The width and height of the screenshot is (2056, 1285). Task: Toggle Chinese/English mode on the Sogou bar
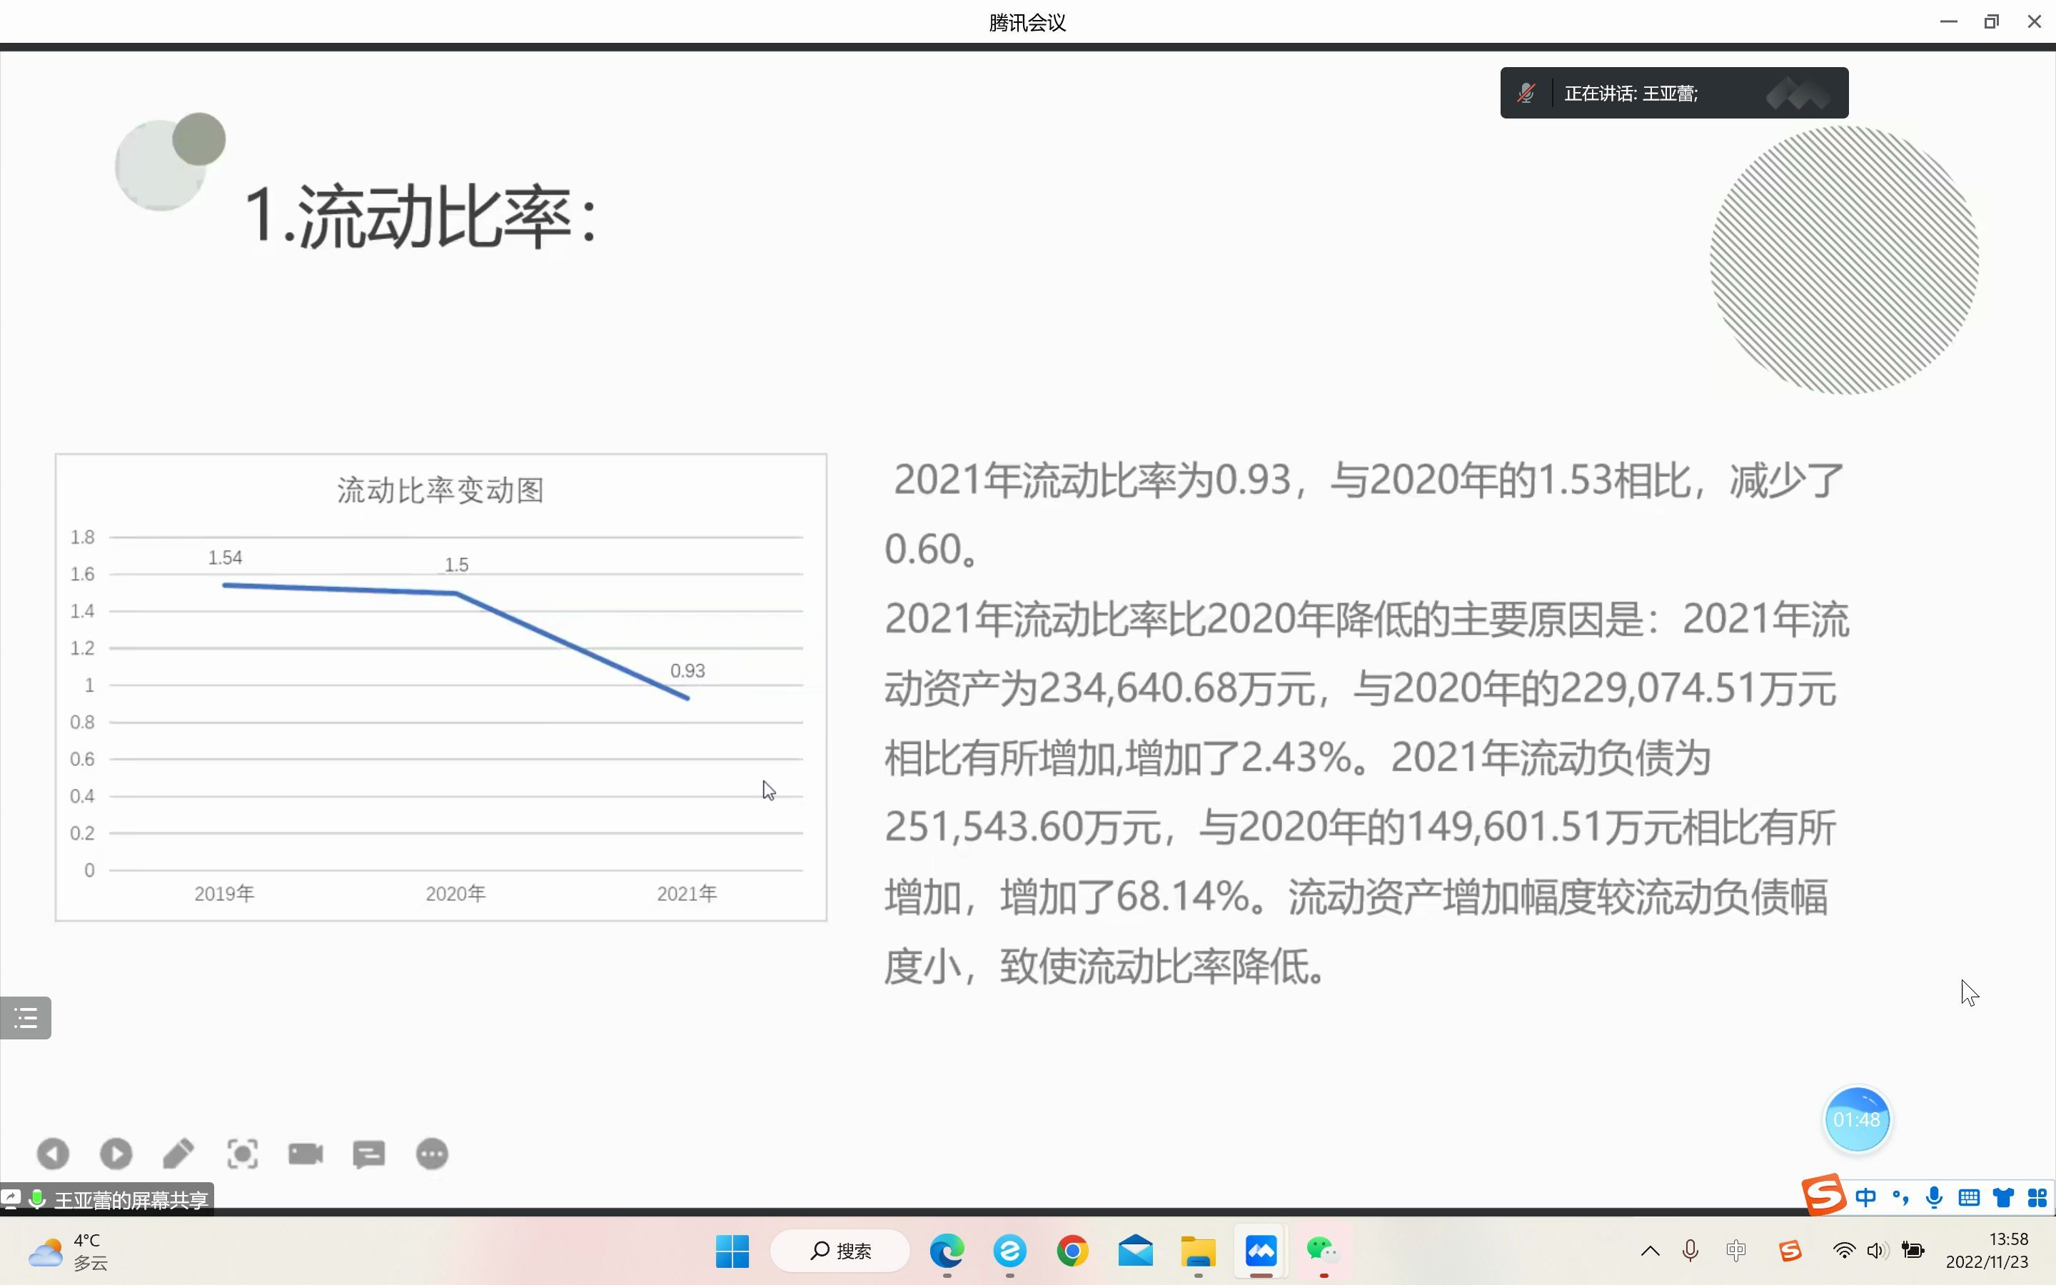1867,1196
